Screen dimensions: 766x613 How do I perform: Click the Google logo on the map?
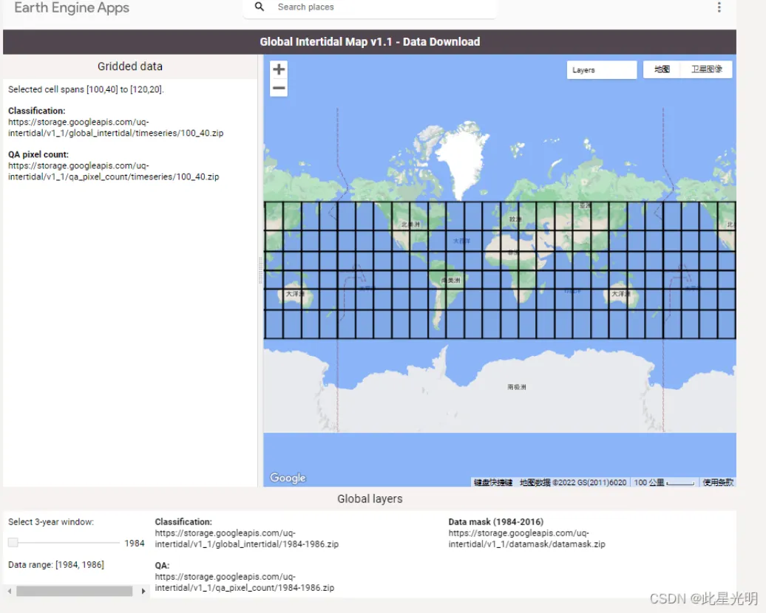(x=288, y=478)
